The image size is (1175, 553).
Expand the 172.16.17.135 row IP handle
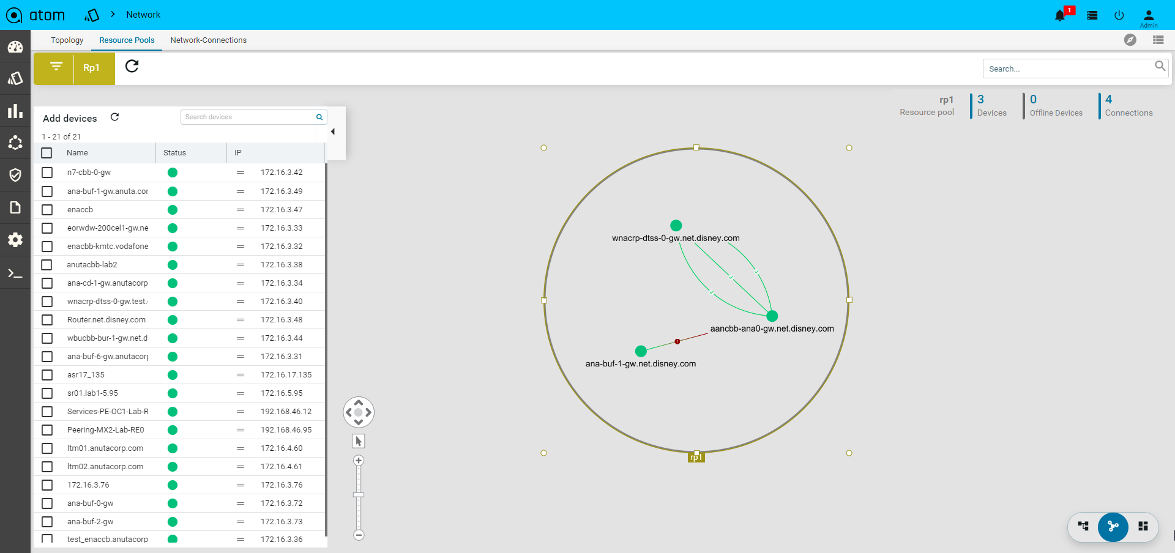[241, 375]
